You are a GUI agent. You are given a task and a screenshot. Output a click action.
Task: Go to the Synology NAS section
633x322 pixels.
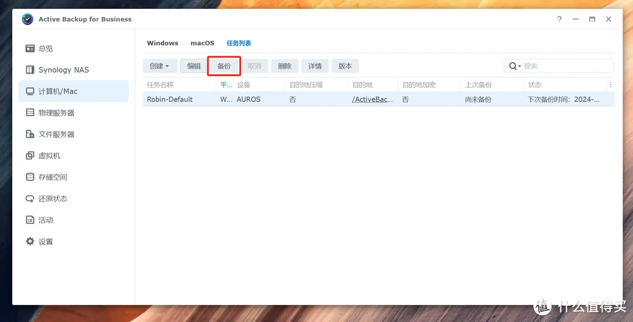[74, 70]
